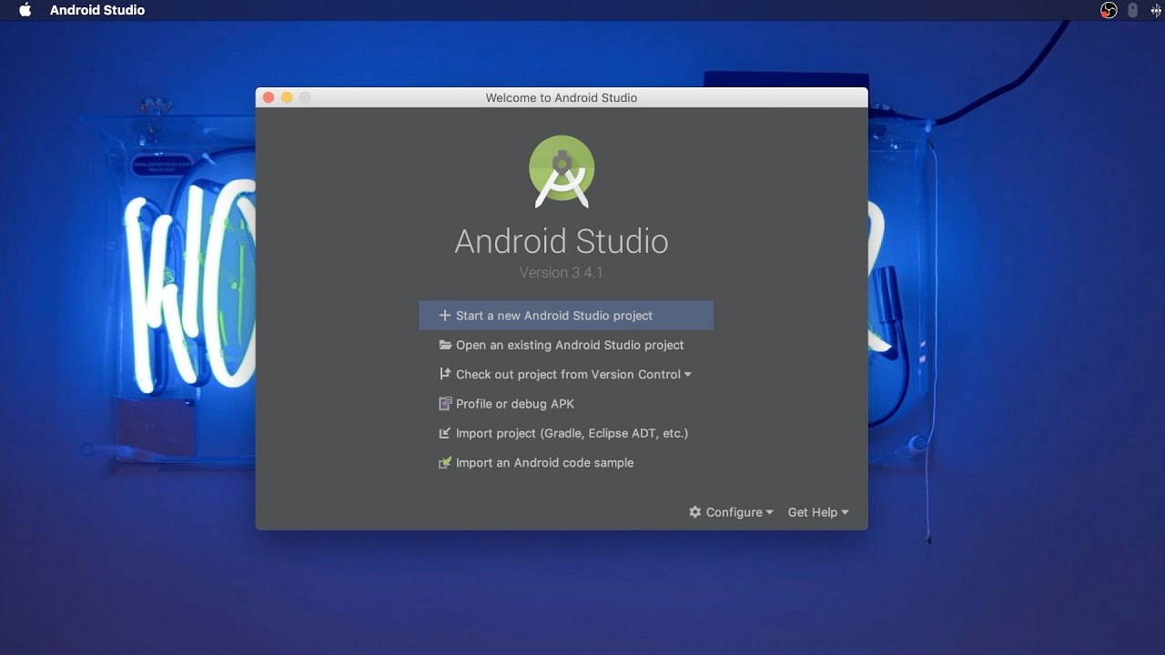Start a new Android Studio project

coord(566,316)
